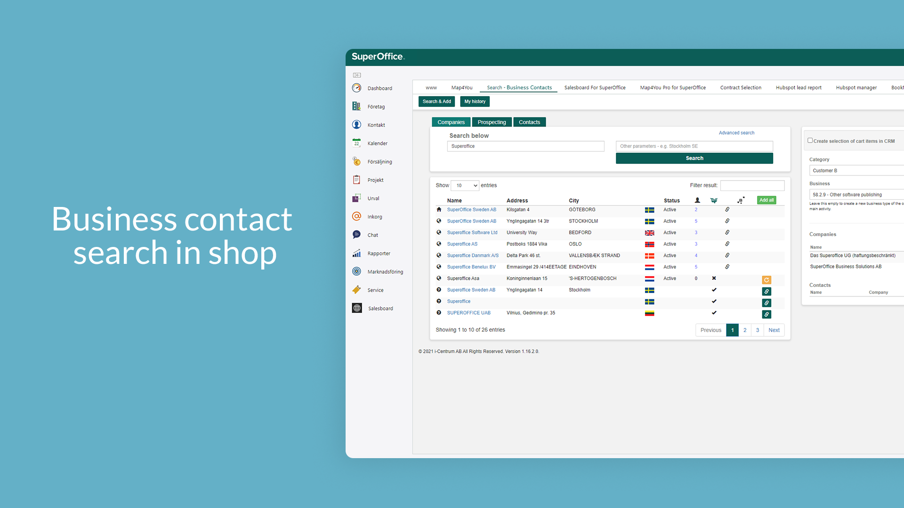Click the Search button

click(x=694, y=158)
